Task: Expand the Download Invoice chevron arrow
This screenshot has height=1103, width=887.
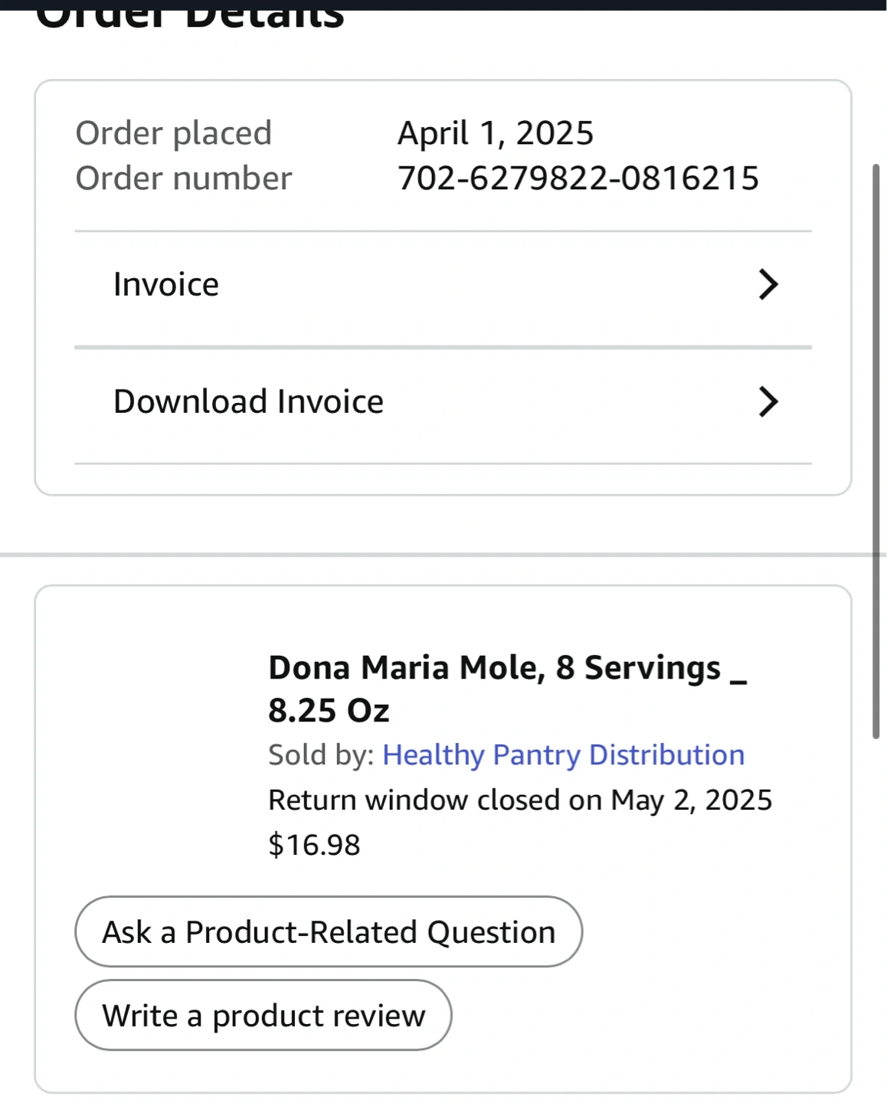Action: pos(768,401)
